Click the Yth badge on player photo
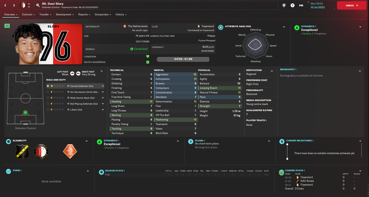The image size is (369, 197). tap(7, 26)
